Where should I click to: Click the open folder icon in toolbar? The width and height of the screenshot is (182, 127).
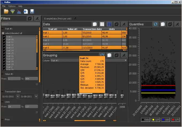6,12
